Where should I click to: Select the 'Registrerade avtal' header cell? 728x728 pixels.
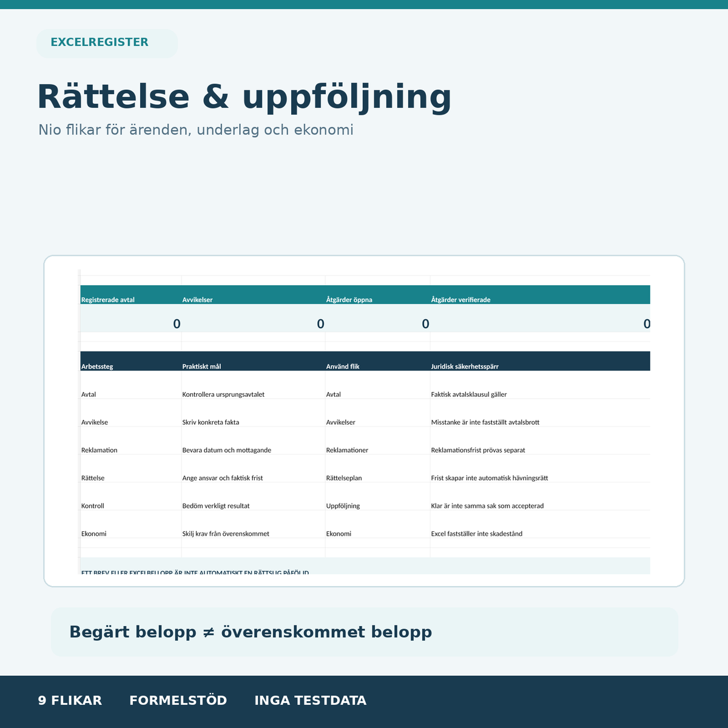coord(130,295)
